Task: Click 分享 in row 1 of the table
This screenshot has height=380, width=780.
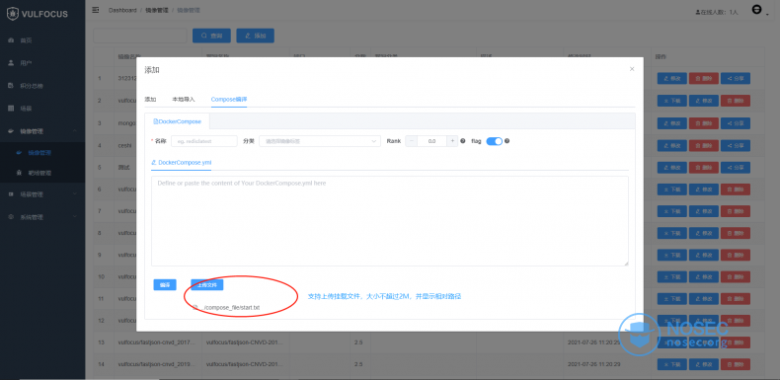Action: pyautogui.click(x=736, y=79)
